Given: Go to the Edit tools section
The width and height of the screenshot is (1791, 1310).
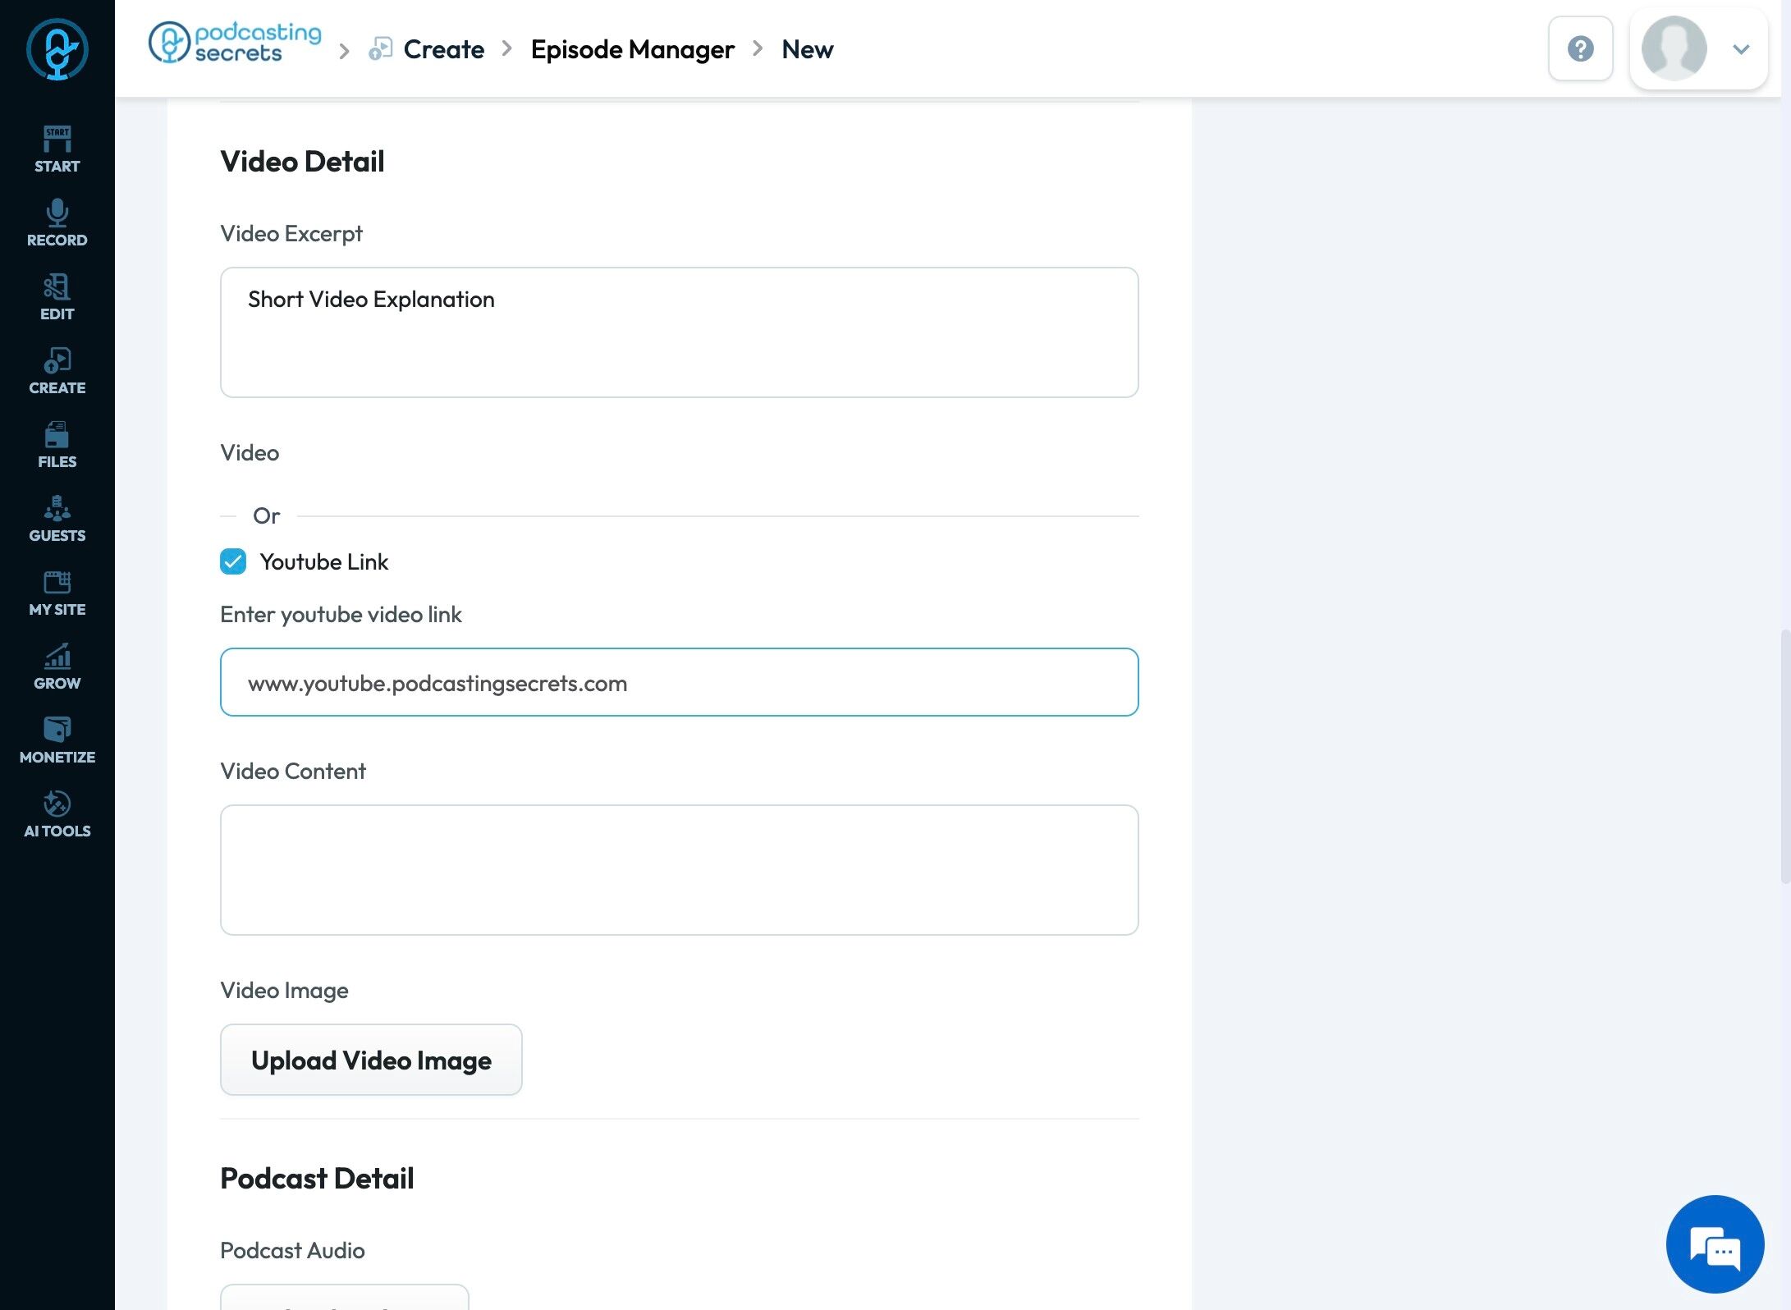Looking at the screenshot, I should tap(57, 297).
